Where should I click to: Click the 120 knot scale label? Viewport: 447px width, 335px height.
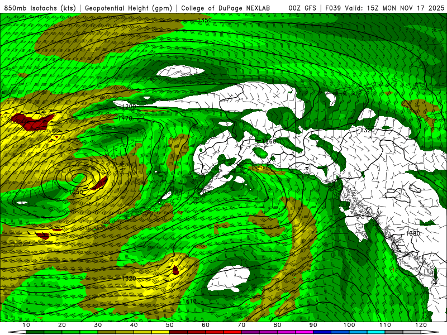(421, 325)
